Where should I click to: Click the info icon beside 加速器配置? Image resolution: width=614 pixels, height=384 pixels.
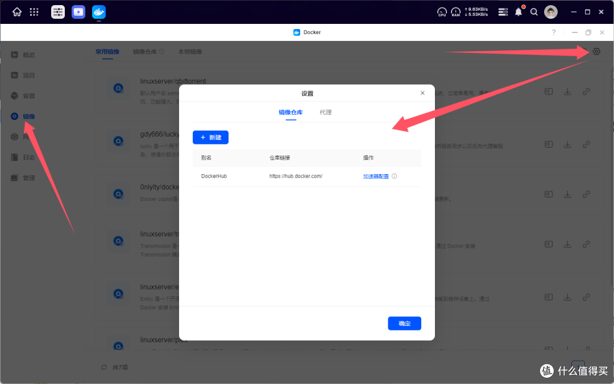point(395,176)
